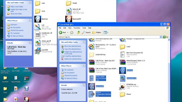Select the steam_appid text document icon

pyautogui.click(x=92, y=78)
